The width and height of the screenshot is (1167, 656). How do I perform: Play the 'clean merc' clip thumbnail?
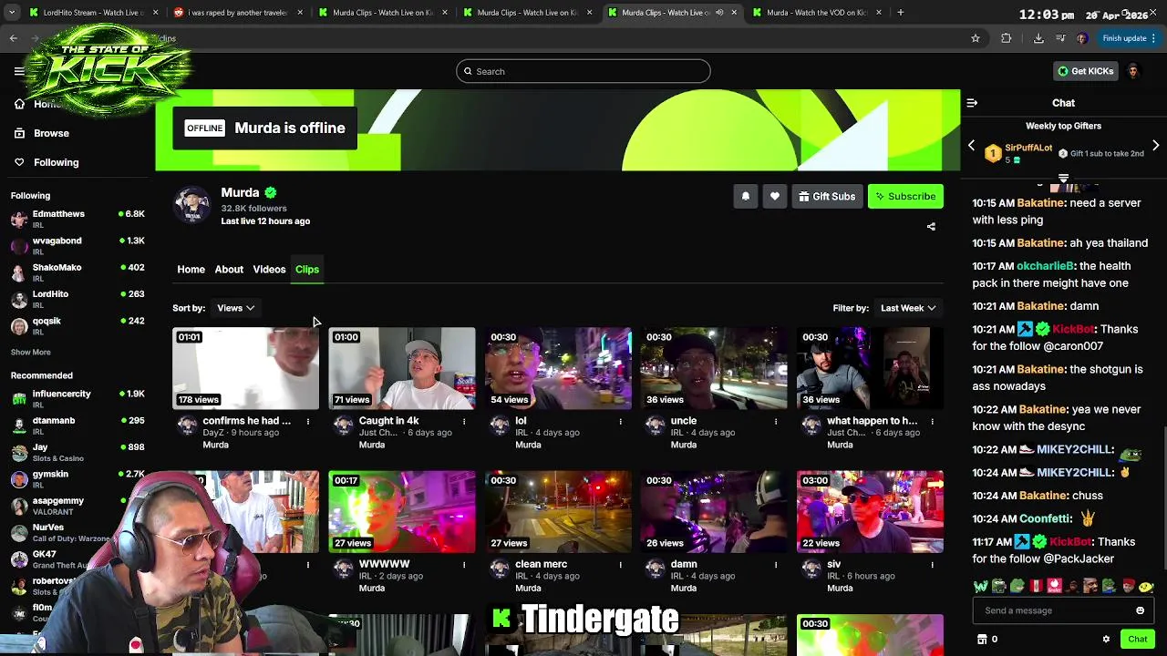coord(558,512)
